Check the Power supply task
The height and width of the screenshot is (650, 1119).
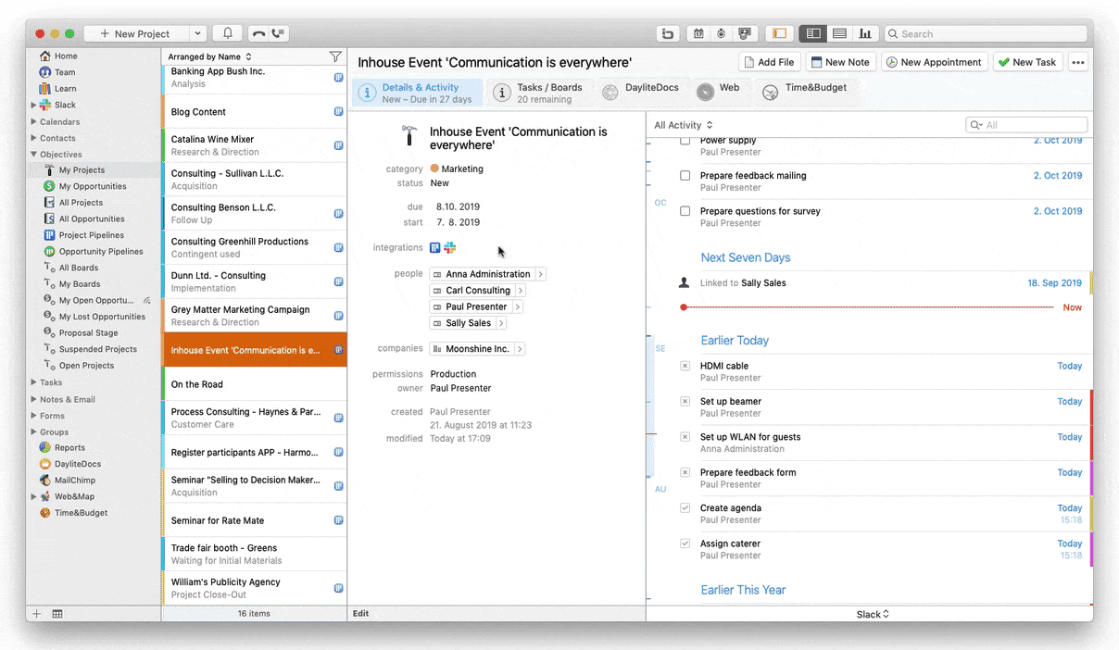coord(685,141)
